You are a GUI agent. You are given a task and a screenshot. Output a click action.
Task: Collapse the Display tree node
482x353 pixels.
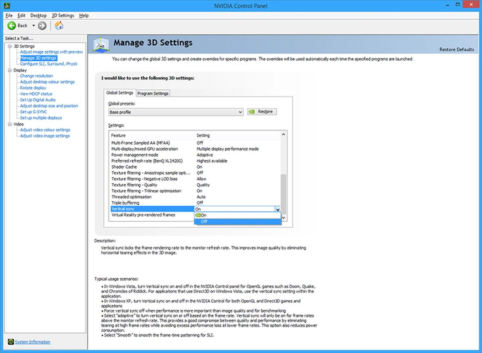coord(10,70)
